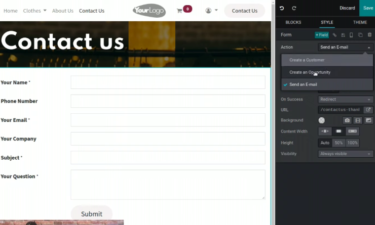375x225 pixels.
Task: Open the Home nav link
Action: (11, 11)
